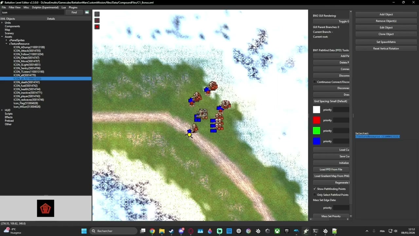
Task: Open the Filter View menu
Action: [x=15, y=7]
